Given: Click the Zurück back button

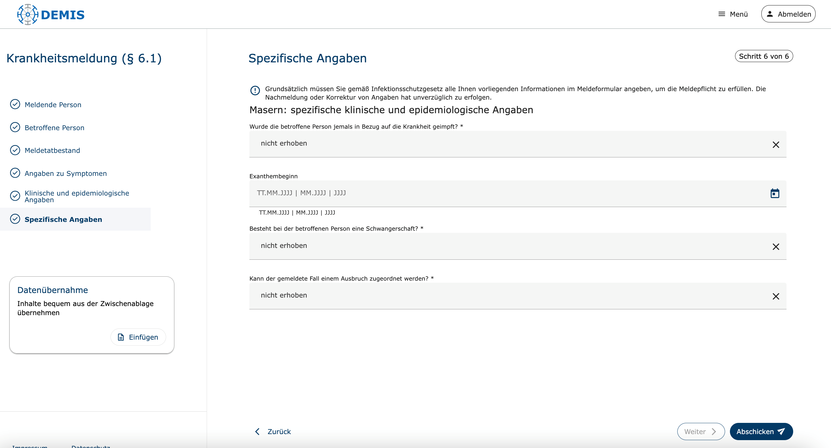Looking at the screenshot, I should coord(273,432).
